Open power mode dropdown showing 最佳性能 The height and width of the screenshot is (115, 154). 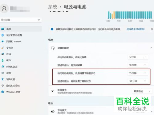(142, 91)
